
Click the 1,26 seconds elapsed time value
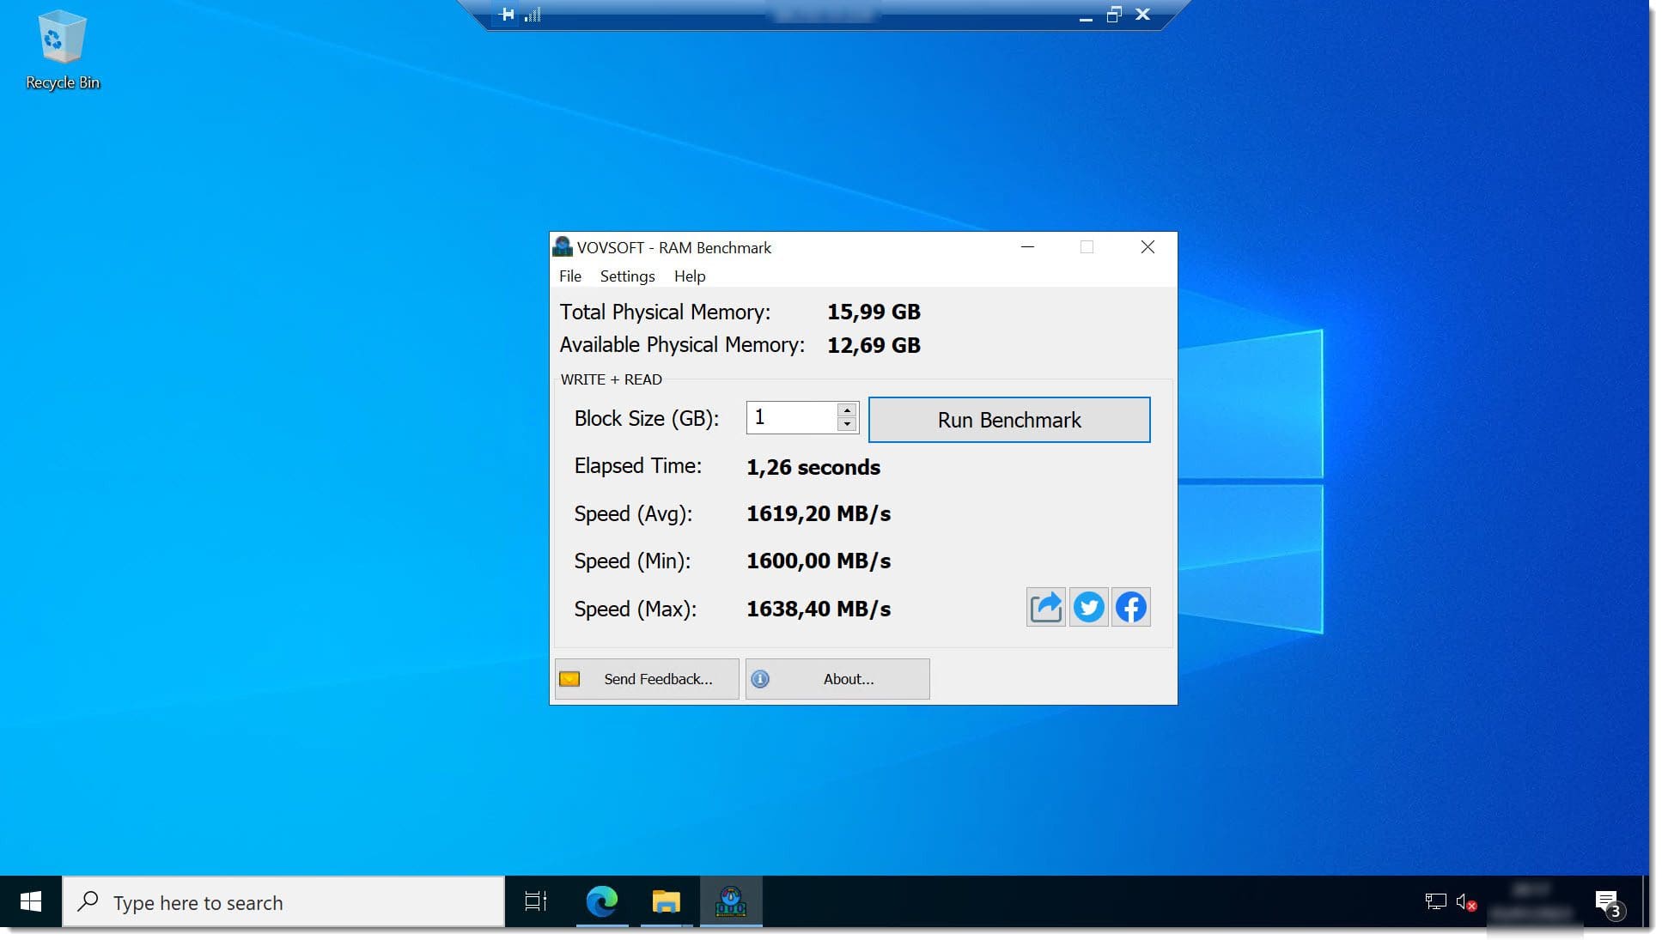813,467
